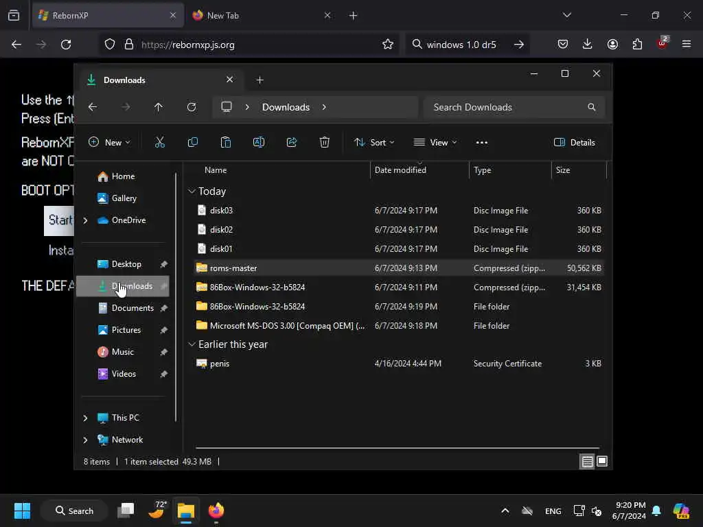This screenshot has width=703, height=527.
Task: Click the Share icon in Explorer toolbar
Action: coord(291,143)
